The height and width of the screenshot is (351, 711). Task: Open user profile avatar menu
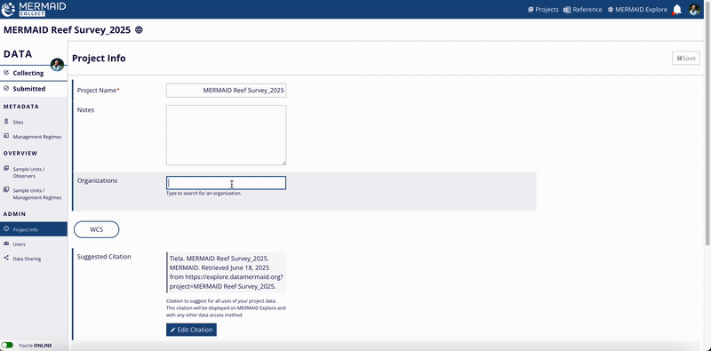694,10
